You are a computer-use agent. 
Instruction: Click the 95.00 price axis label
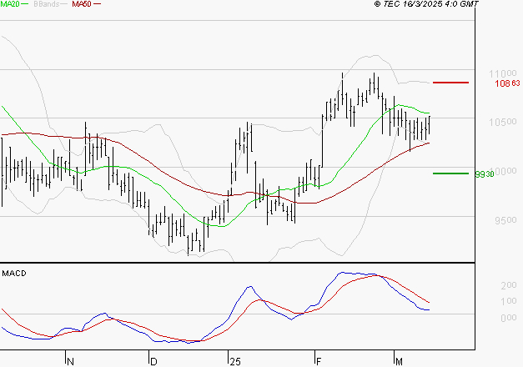coord(505,220)
